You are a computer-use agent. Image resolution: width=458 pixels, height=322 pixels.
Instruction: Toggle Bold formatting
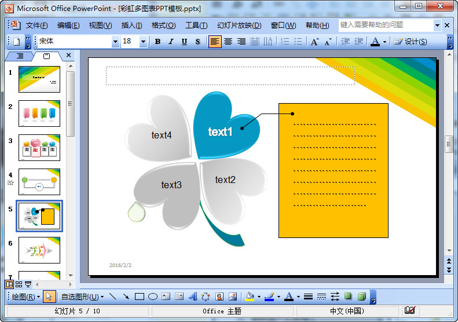pos(157,42)
